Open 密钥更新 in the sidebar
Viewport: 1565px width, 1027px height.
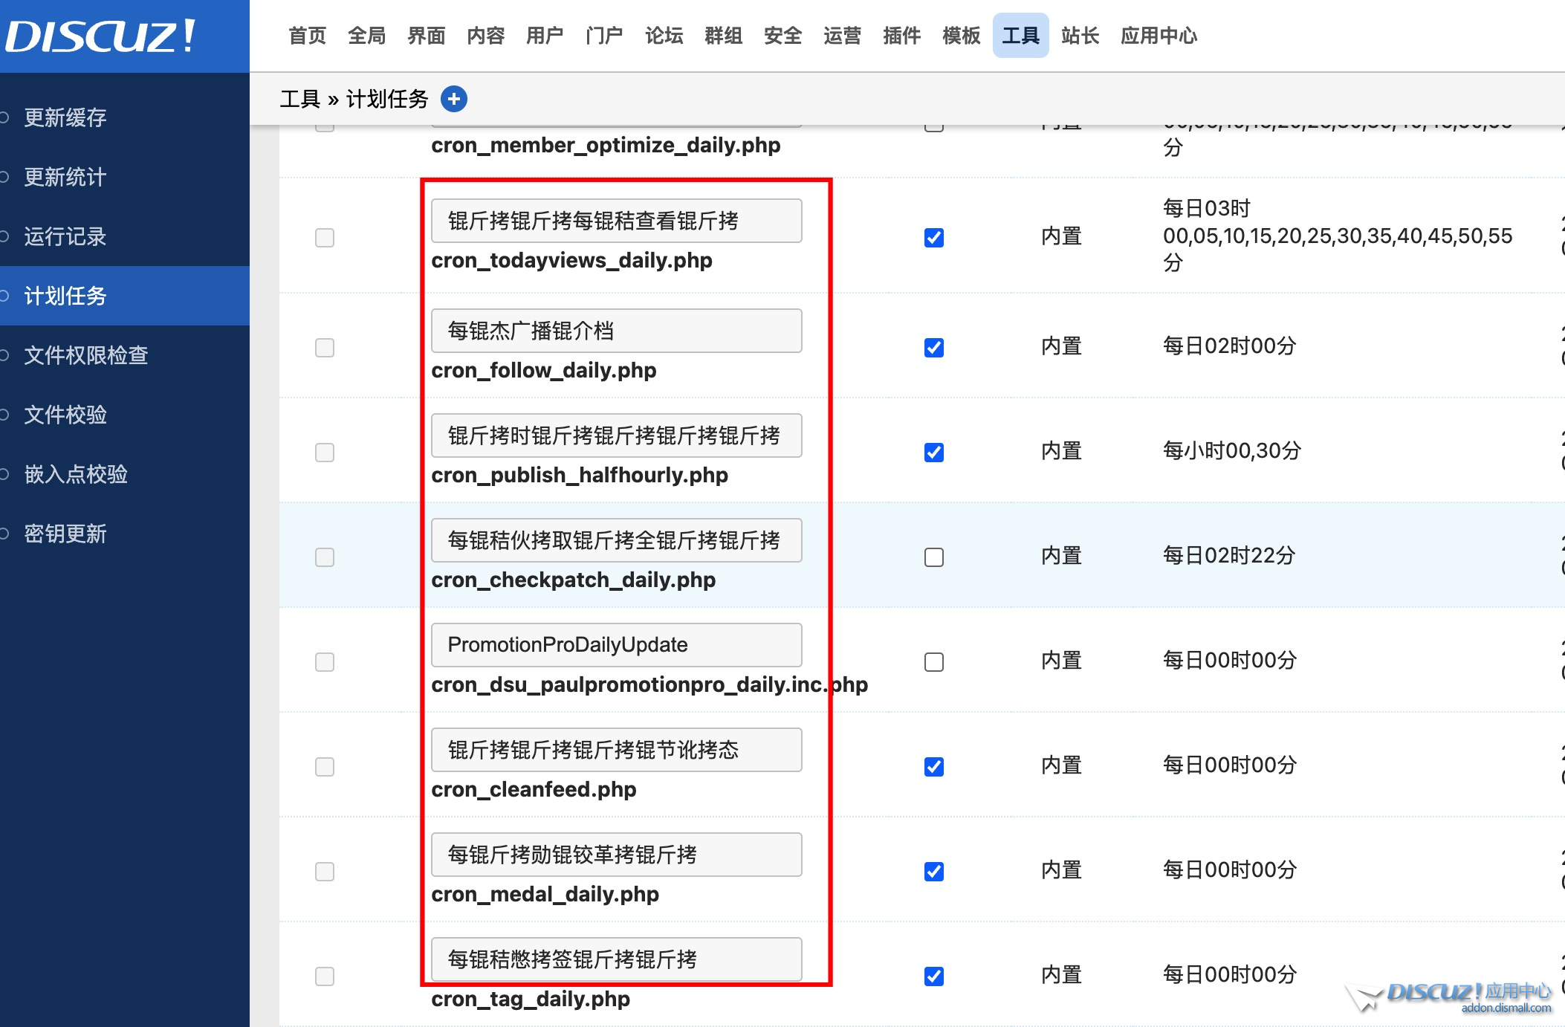(x=65, y=534)
